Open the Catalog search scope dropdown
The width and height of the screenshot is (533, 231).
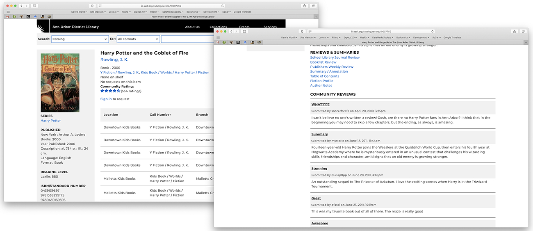click(80, 39)
